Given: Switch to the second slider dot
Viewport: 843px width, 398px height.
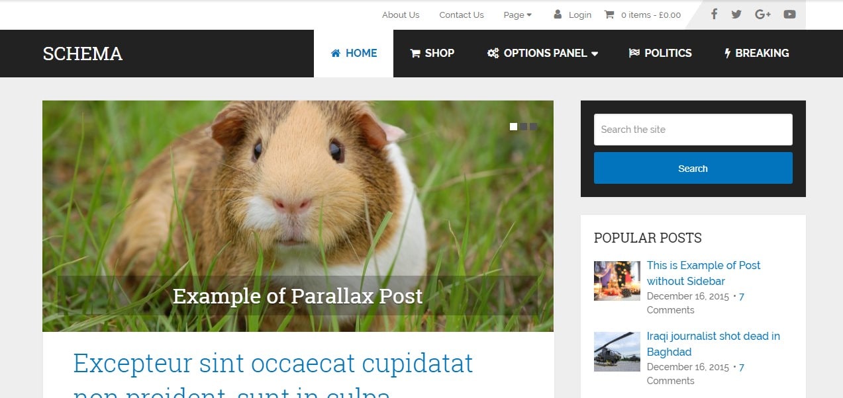Looking at the screenshot, I should (523, 126).
